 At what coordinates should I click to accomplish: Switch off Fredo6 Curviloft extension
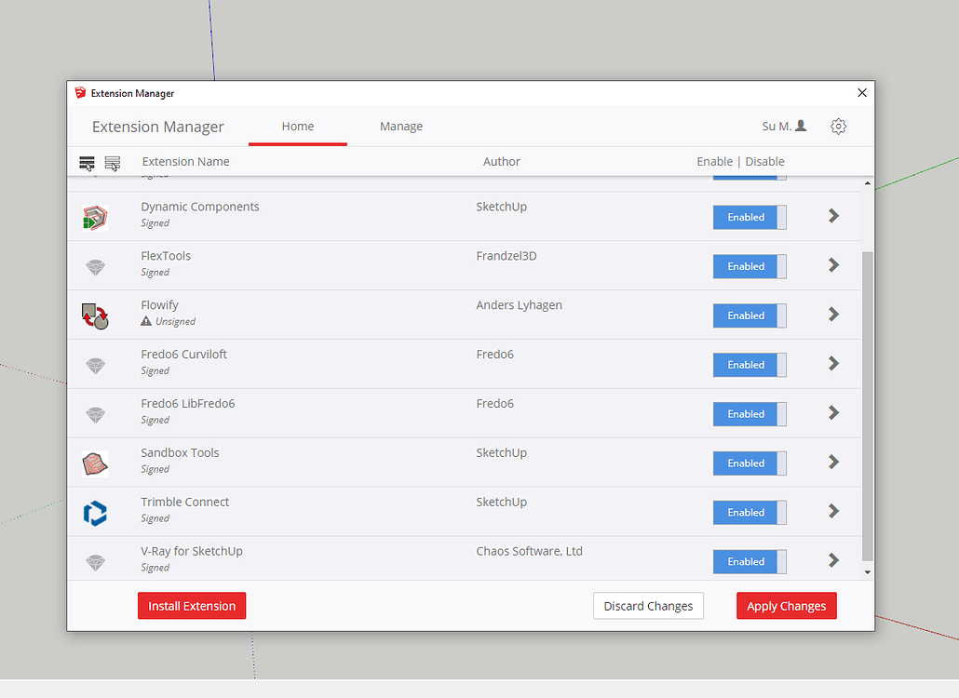click(750, 365)
